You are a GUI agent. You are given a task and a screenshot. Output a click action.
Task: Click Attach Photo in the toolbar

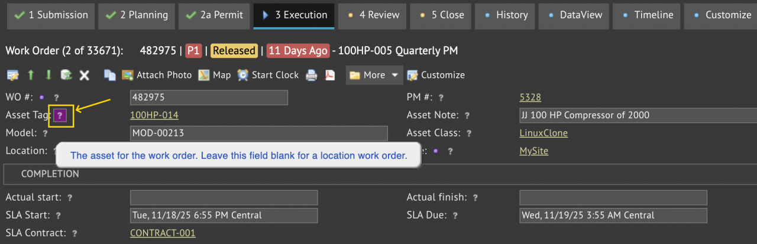tap(157, 75)
